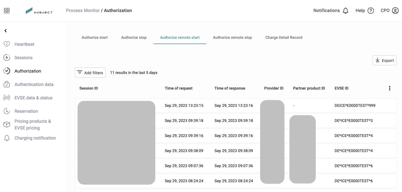Click the Help question mark icon

(x=371, y=11)
